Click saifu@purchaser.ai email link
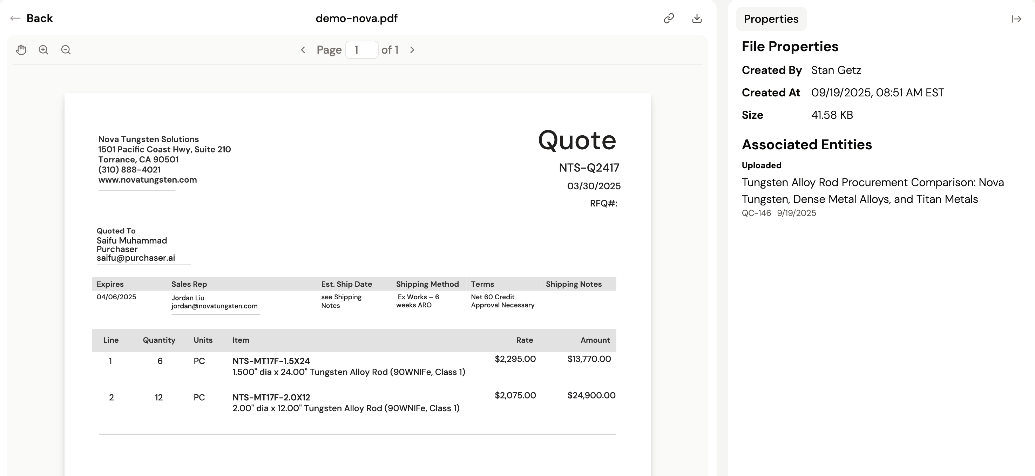 136,258
